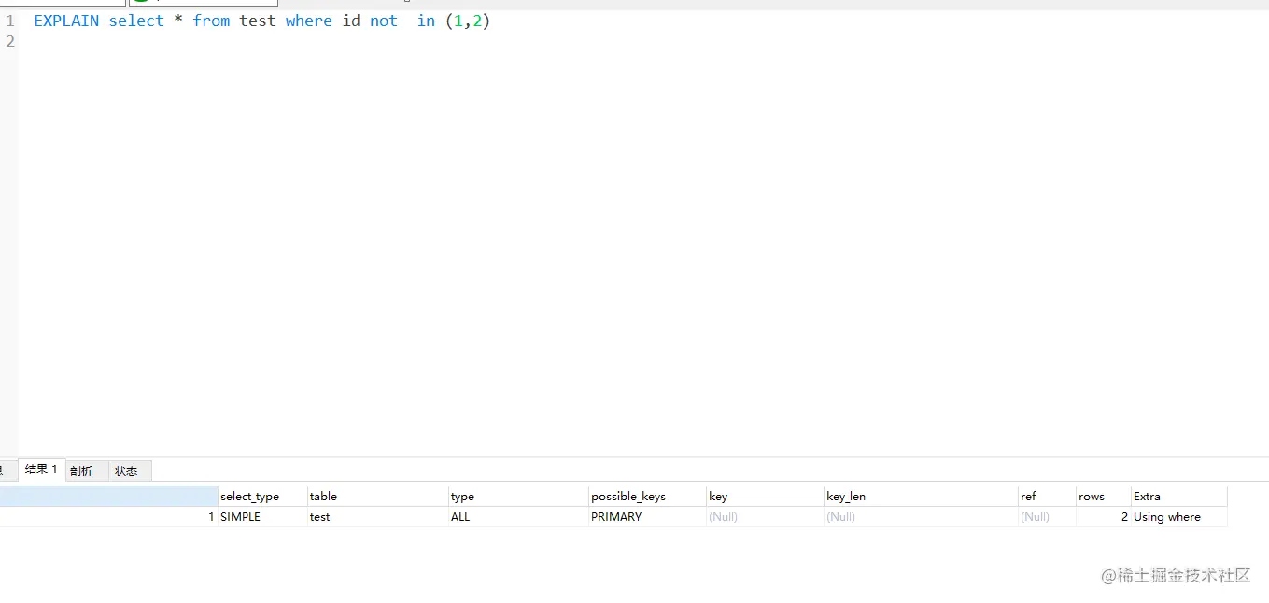Click the 'not' keyword in the query
The height and width of the screenshot is (603, 1269).
tap(384, 21)
